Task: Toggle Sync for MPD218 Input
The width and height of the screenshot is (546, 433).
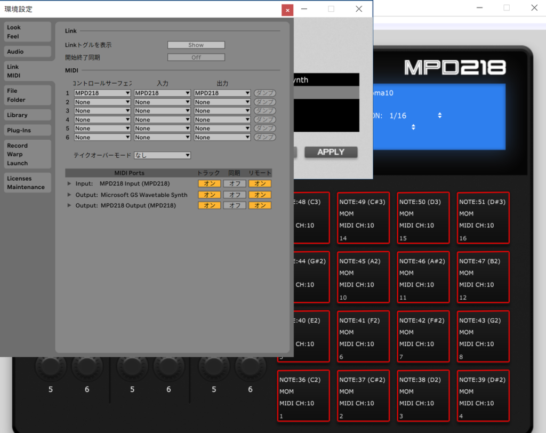Action: click(x=235, y=183)
